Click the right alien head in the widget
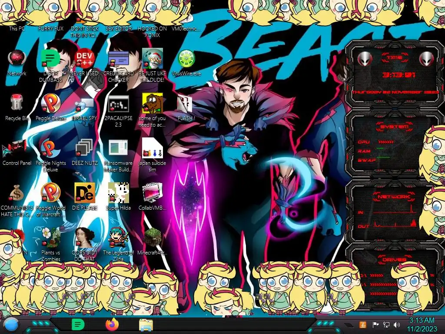The image size is (445, 334). 427,59
